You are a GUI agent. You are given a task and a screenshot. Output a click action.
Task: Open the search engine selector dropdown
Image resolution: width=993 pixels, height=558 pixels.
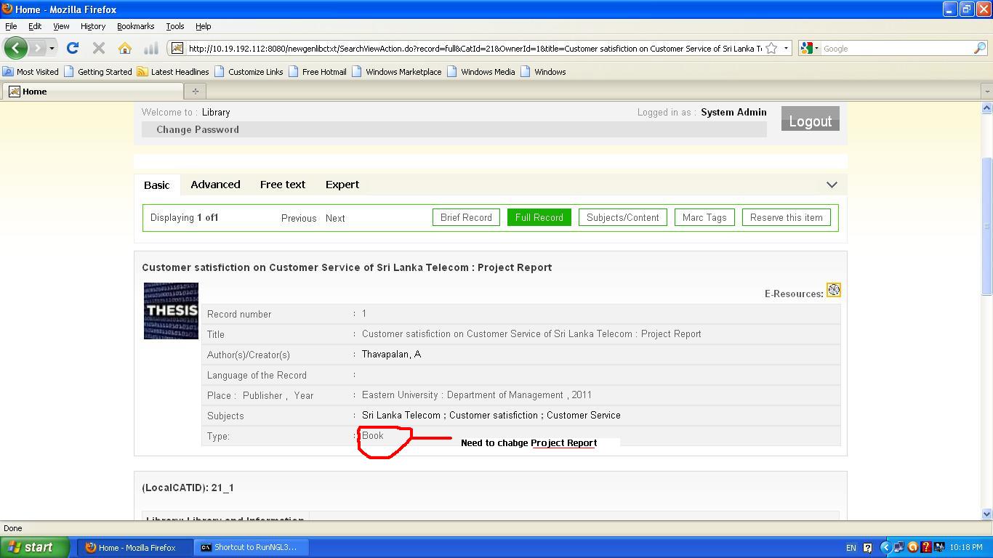809,49
